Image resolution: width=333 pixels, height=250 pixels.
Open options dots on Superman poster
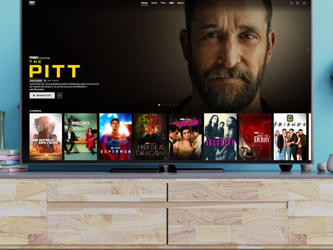coord(130,115)
